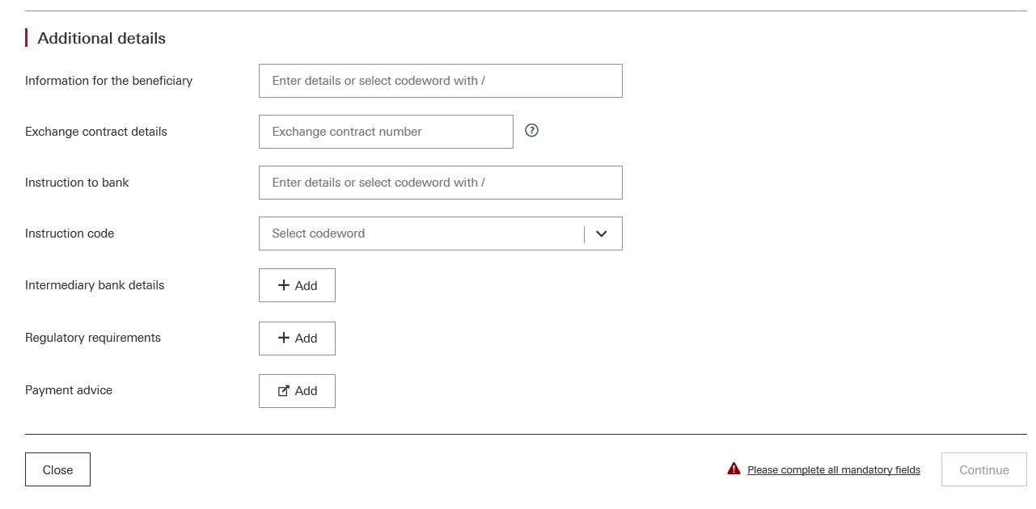Viewport: 1036px width, 509px height.
Task: Follow the 'Please complete all mandatory fields' link
Action: click(833, 470)
